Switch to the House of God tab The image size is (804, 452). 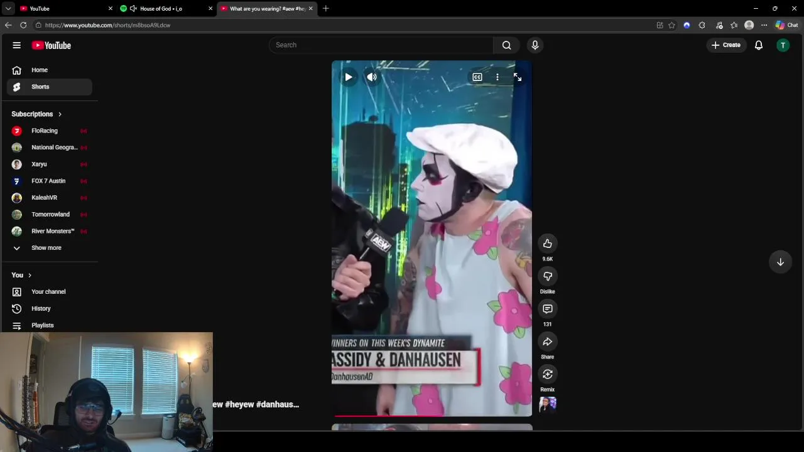[x=166, y=9]
